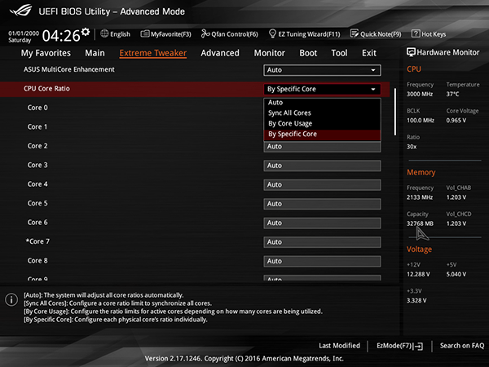The width and height of the screenshot is (489, 367).
Task: Select the ASUS MultiCore Enhancement label
Action: pyautogui.click(x=69, y=69)
